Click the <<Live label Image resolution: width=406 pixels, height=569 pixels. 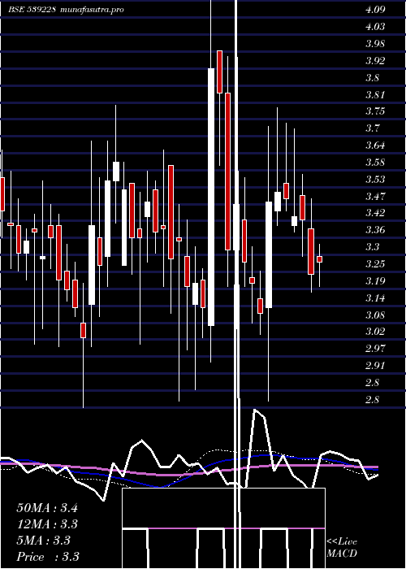click(x=342, y=542)
